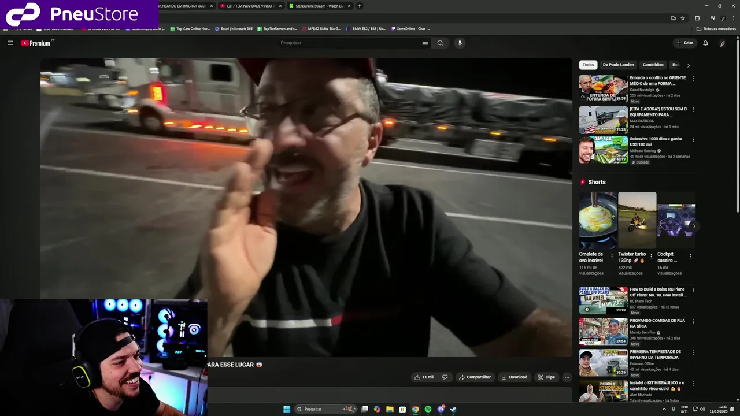
Task: Open the Chrome extensions puzzle icon
Action: 697,18
